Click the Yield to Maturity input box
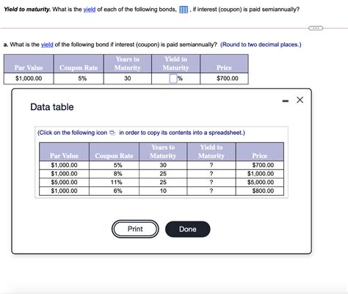Screen dimensions: 348x294 tap(173, 78)
